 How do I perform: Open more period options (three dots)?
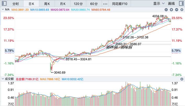[105, 4]
